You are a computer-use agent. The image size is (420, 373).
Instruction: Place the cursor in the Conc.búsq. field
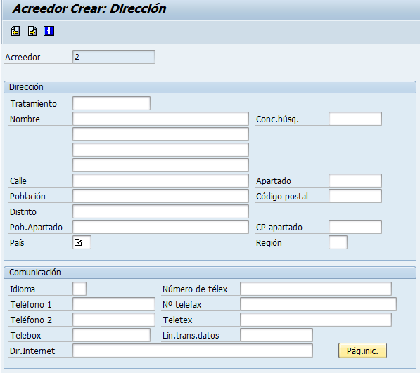coord(355,119)
